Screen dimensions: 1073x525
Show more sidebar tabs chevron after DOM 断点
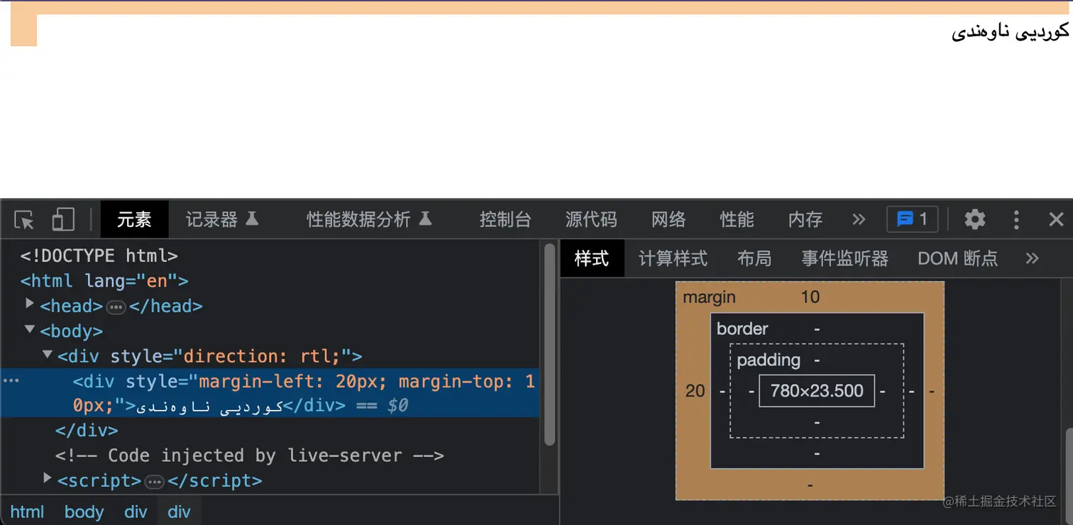[x=1033, y=258]
